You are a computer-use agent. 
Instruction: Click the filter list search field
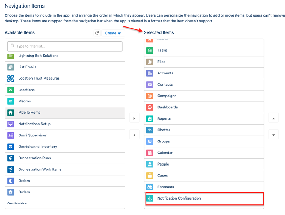point(65,46)
